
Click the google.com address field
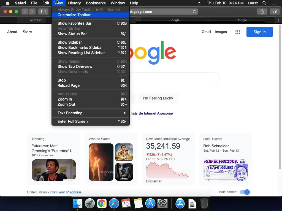tap(164, 12)
